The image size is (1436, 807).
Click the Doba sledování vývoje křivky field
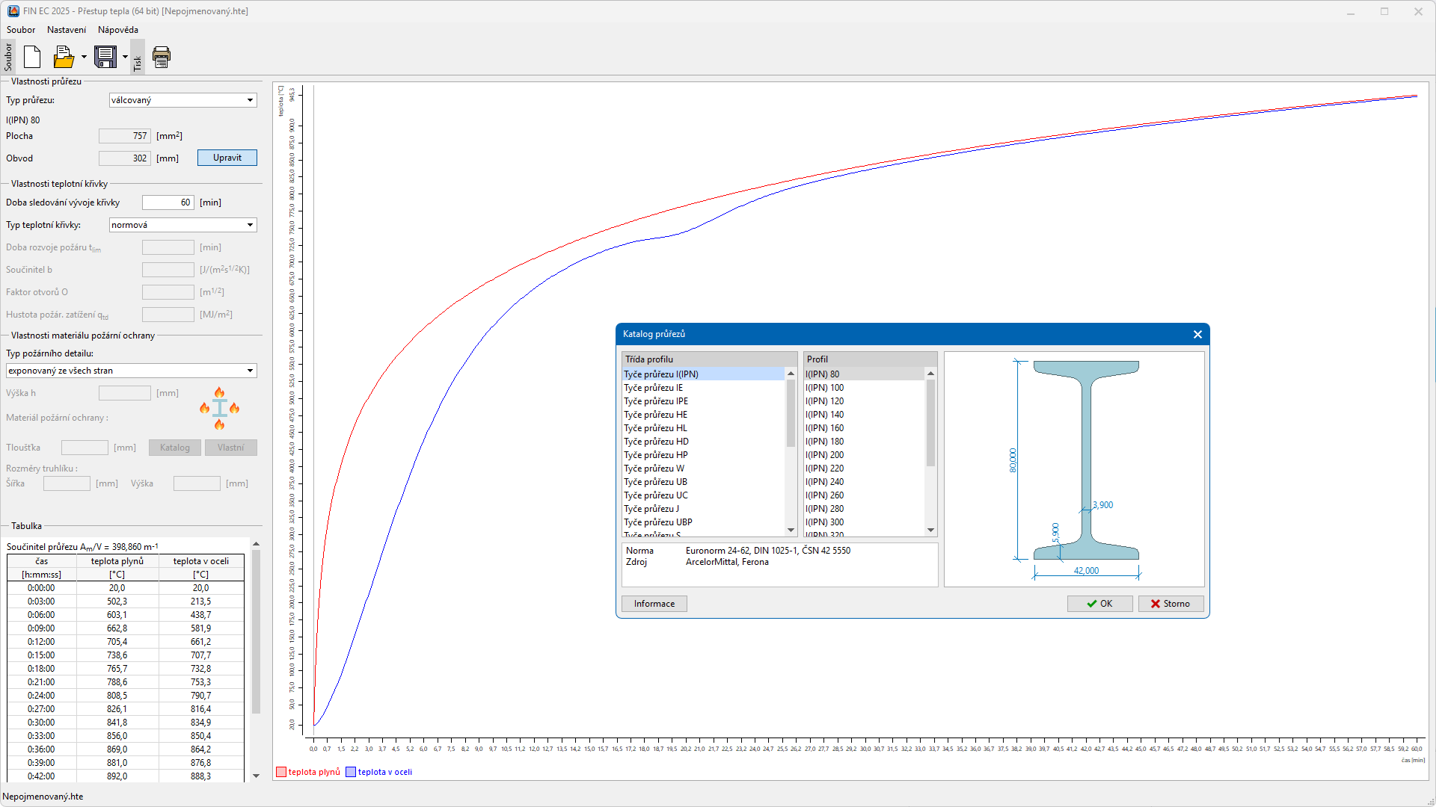(168, 202)
